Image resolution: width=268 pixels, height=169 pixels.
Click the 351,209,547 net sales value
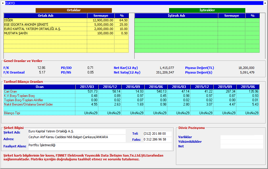(x=165, y=72)
